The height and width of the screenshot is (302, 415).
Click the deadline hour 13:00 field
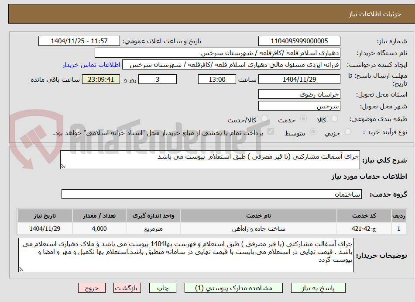click(x=217, y=79)
